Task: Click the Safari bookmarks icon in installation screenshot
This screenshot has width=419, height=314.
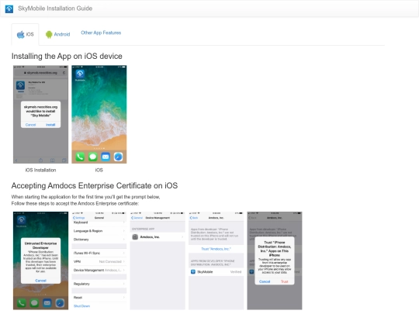Action: click(53, 160)
